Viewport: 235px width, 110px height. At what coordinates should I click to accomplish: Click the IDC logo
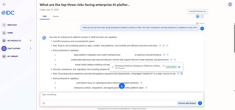coord(8,13)
